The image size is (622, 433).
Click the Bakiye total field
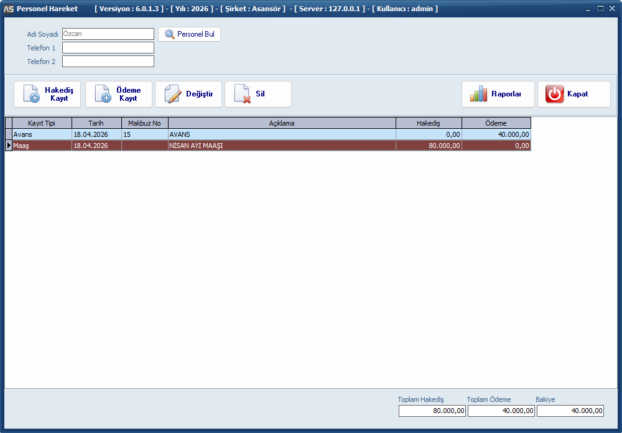(570, 411)
